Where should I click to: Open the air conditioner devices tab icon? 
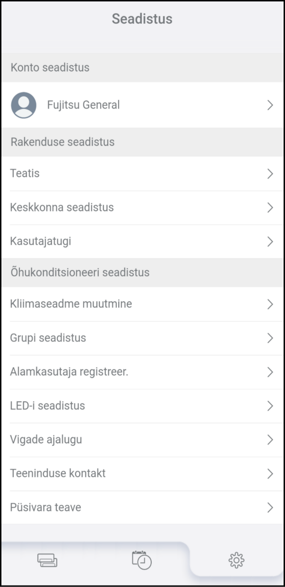[x=47, y=560]
